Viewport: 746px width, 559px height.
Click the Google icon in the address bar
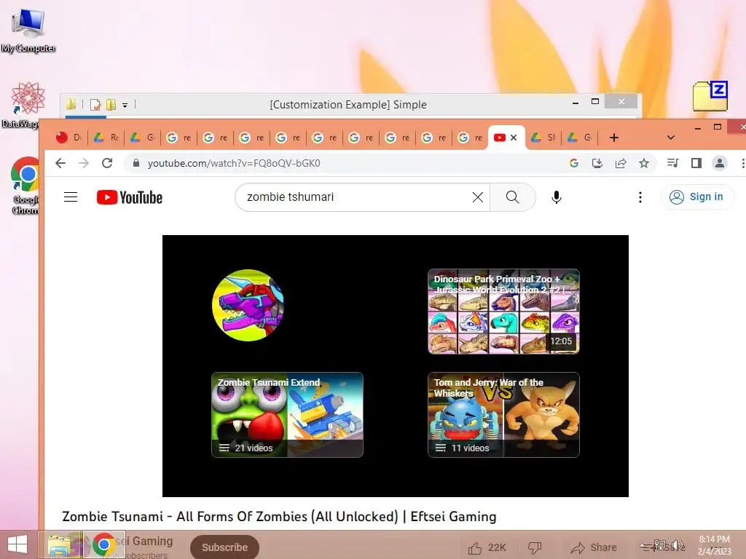(574, 164)
